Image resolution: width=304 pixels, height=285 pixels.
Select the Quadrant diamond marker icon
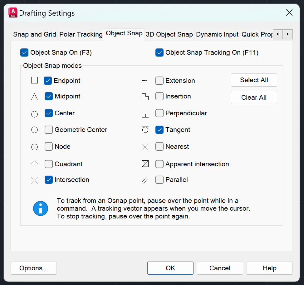(x=34, y=164)
